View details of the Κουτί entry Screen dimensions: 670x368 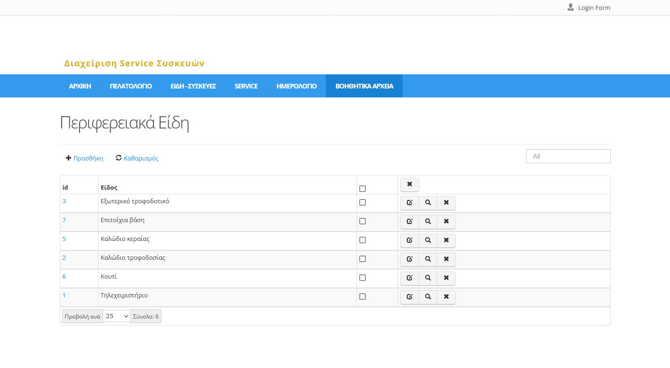(428, 278)
